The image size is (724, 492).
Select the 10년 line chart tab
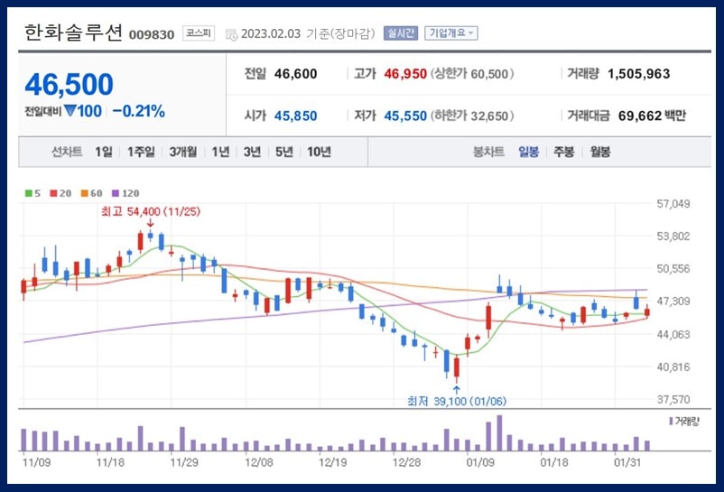[x=319, y=152]
